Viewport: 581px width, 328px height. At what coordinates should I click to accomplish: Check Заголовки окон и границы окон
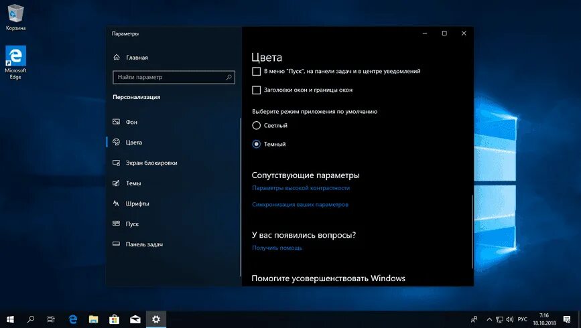coord(257,90)
